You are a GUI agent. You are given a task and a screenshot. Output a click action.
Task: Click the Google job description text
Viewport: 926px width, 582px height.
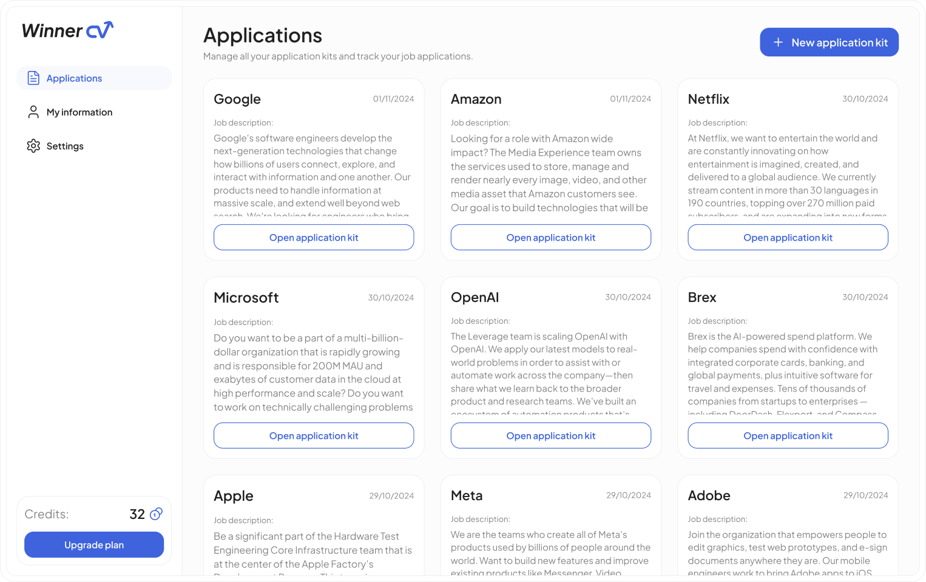[x=313, y=175]
